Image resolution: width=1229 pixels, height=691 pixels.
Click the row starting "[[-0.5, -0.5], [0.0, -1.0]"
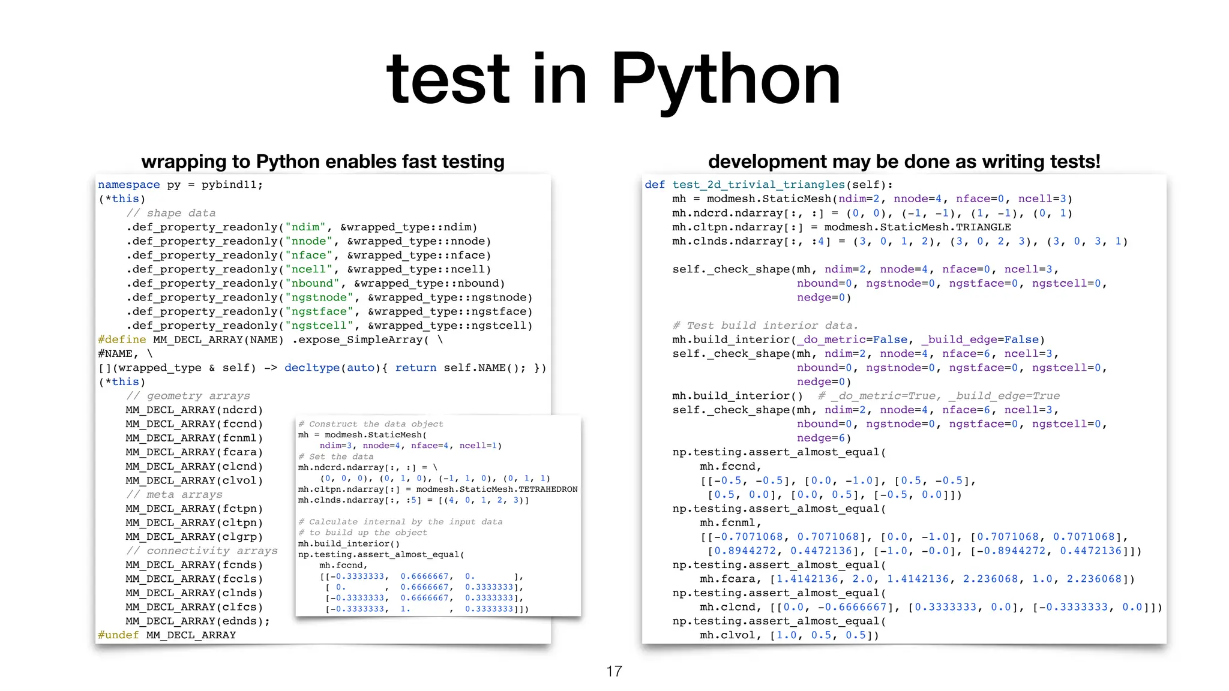(838, 481)
